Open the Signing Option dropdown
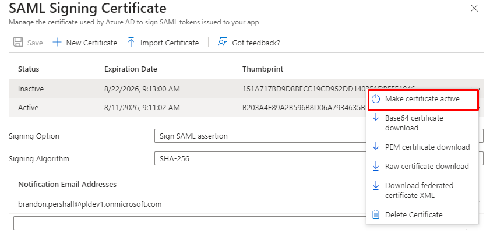This screenshot has height=240, width=490. click(x=256, y=136)
